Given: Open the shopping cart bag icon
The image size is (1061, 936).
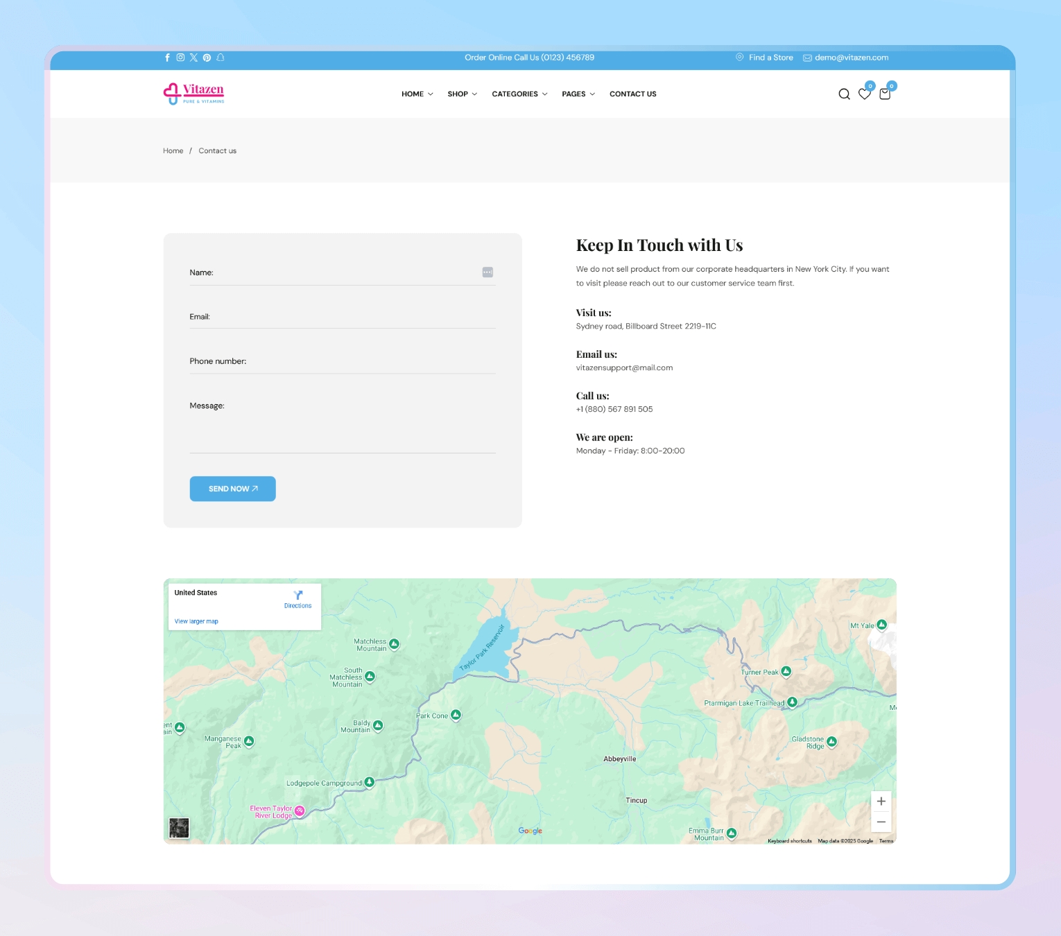Looking at the screenshot, I should pyautogui.click(x=885, y=94).
